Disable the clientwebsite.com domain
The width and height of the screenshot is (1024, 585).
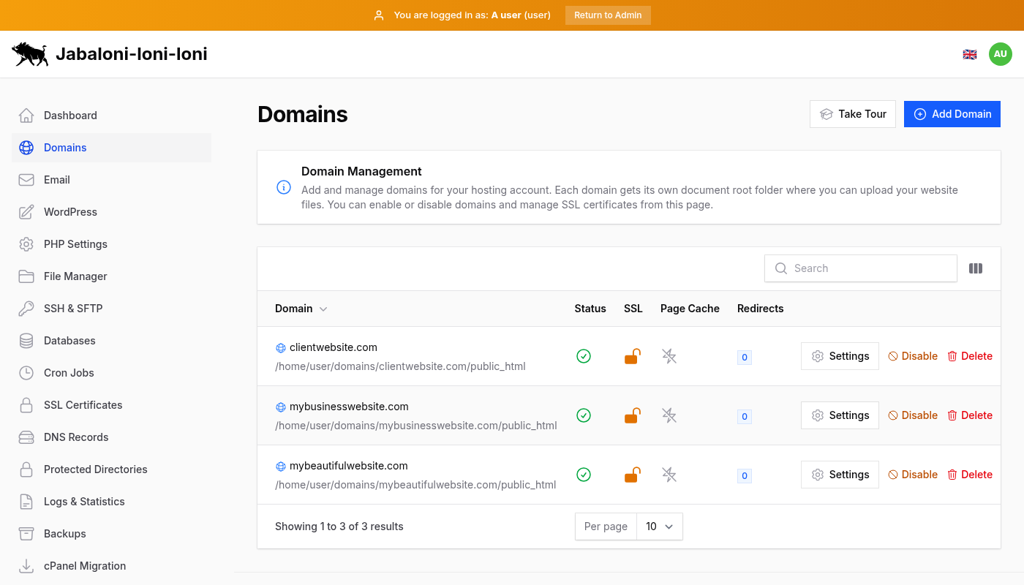click(913, 355)
